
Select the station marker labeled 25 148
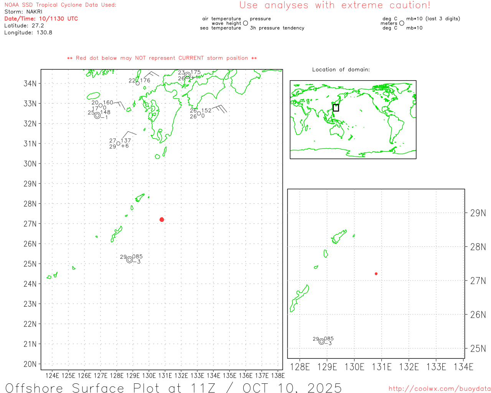pyautogui.click(x=97, y=116)
